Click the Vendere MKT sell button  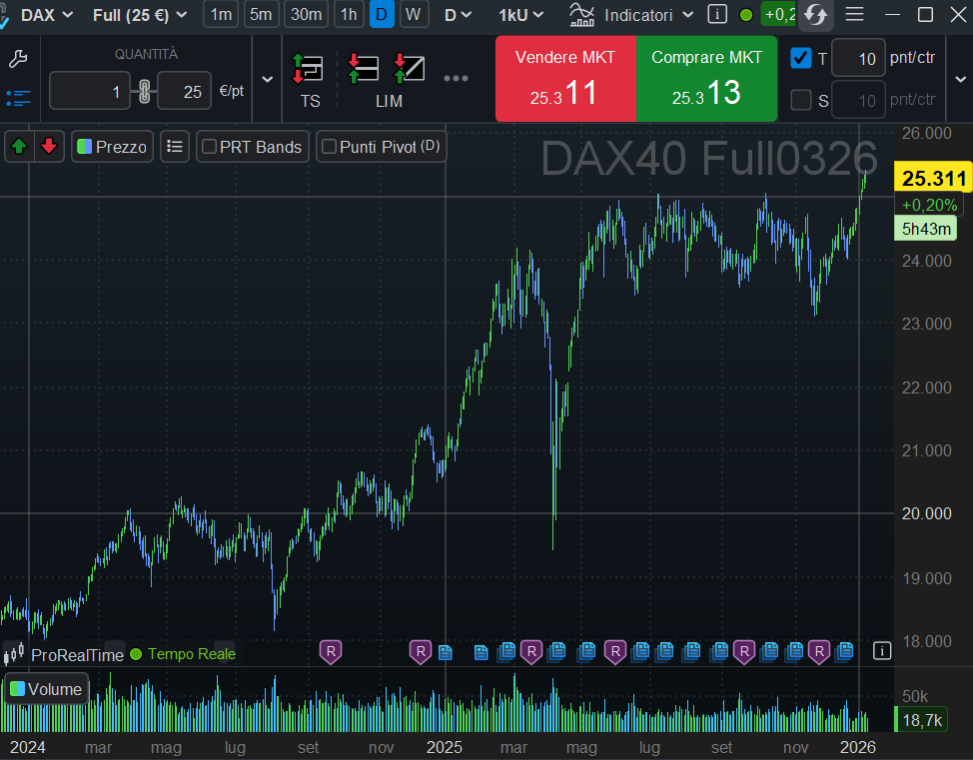565,79
